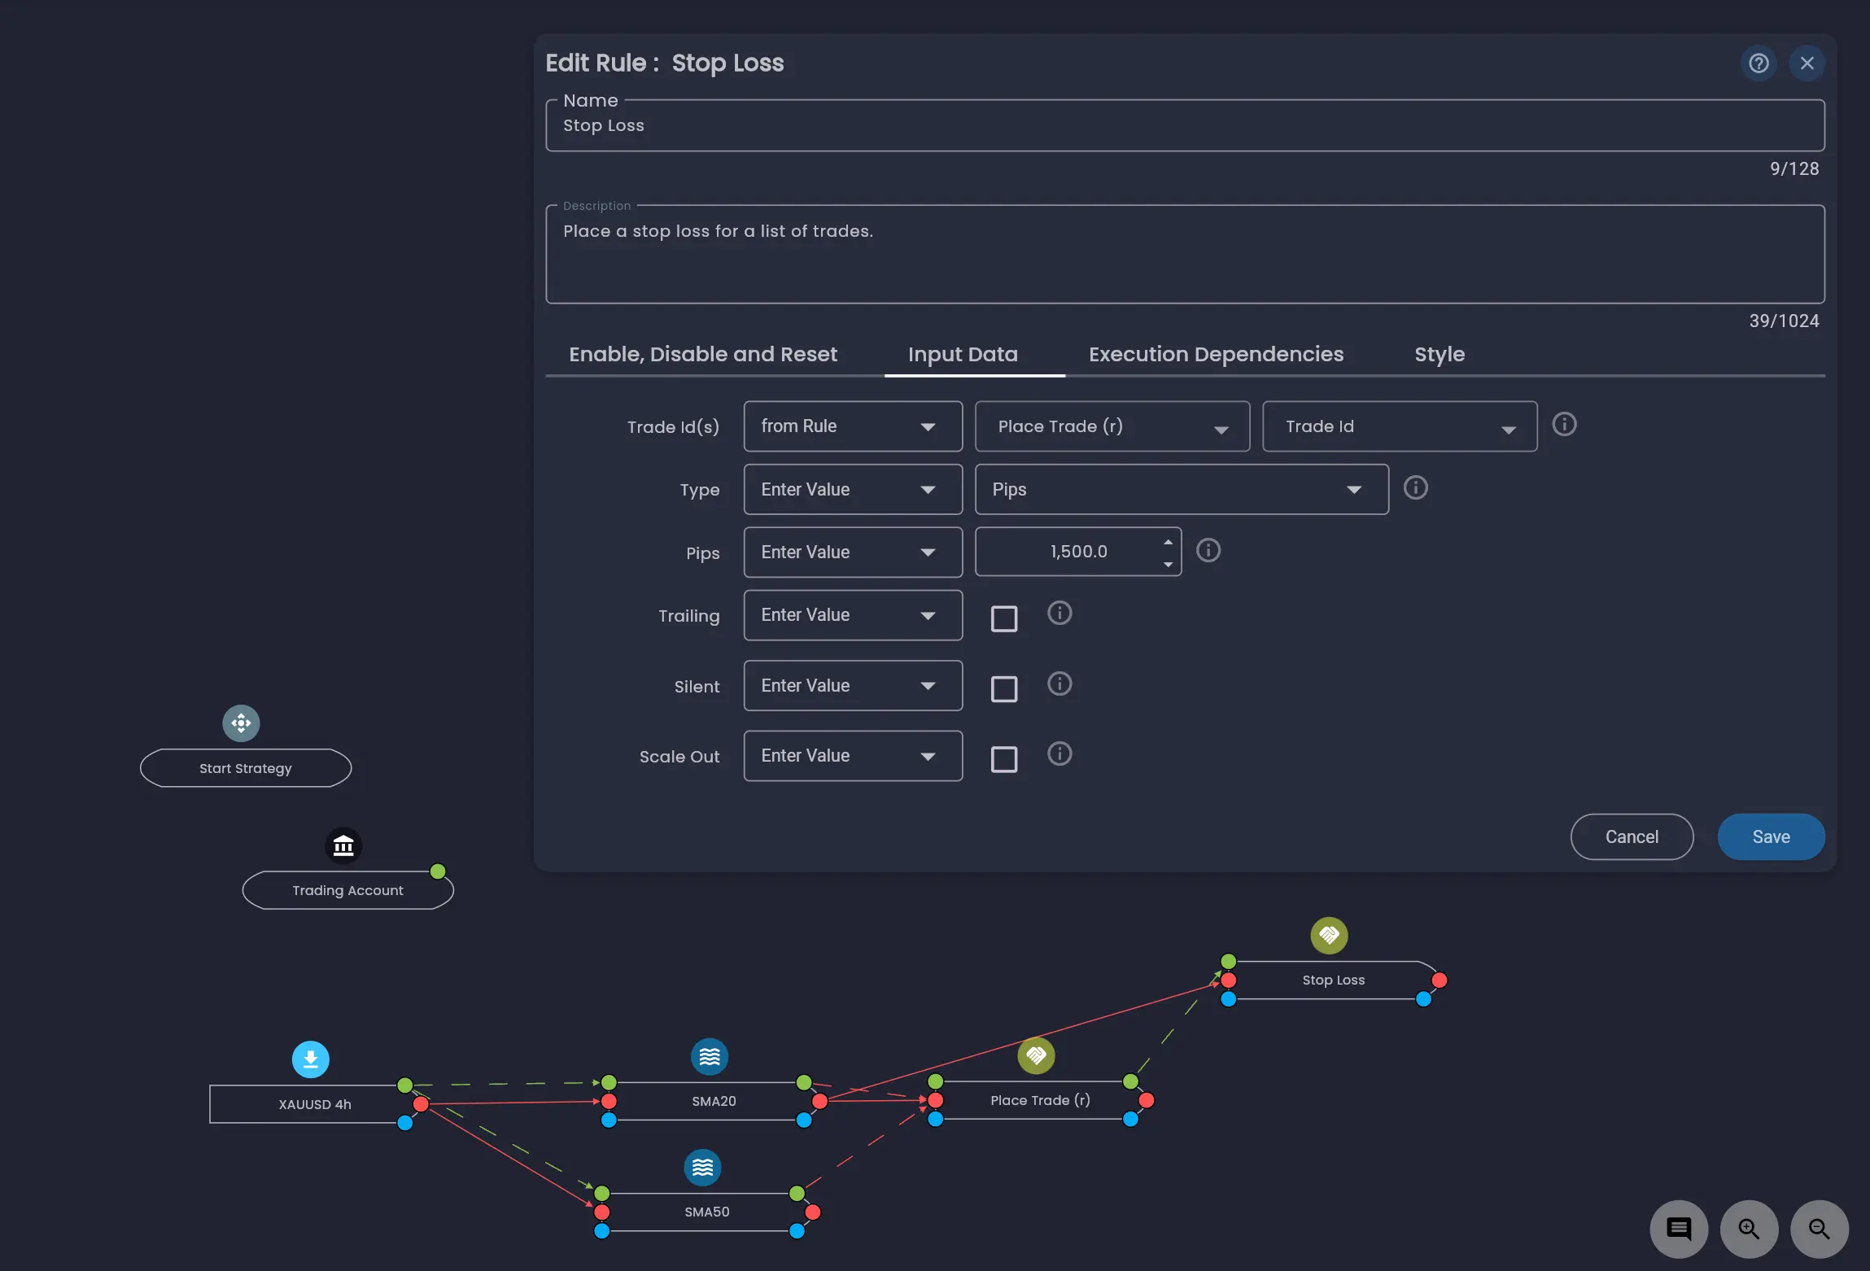Expand the Pips type dropdown
Screen dimensions: 1870x1271
pos(1181,489)
